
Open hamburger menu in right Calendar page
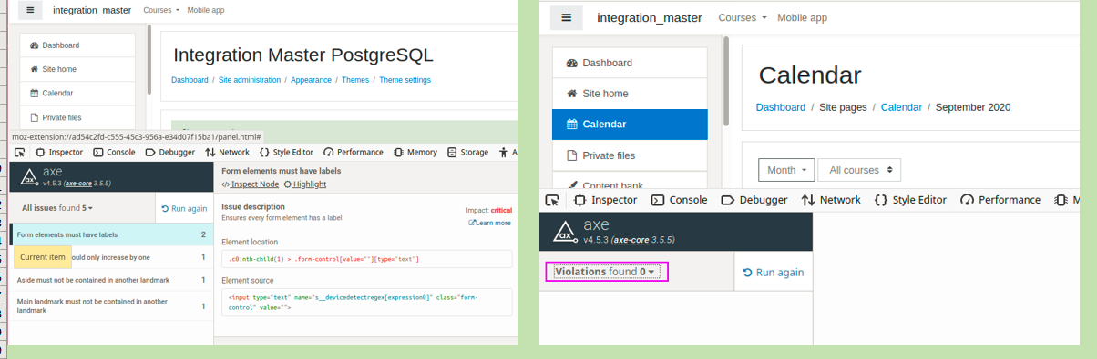coord(567,17)
